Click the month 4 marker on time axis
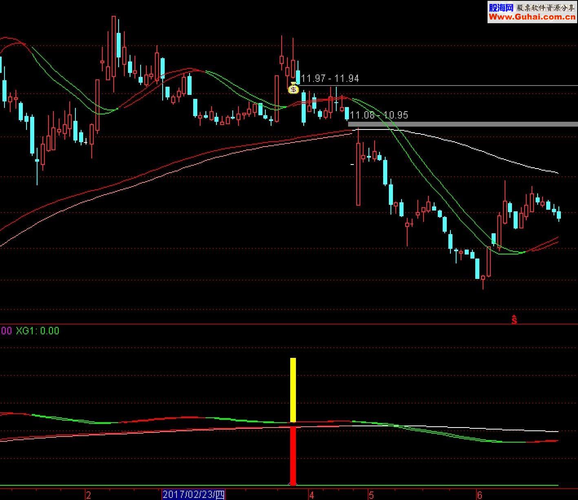The width and height of the screenshot is (578, 500). [x=312, y=495]
